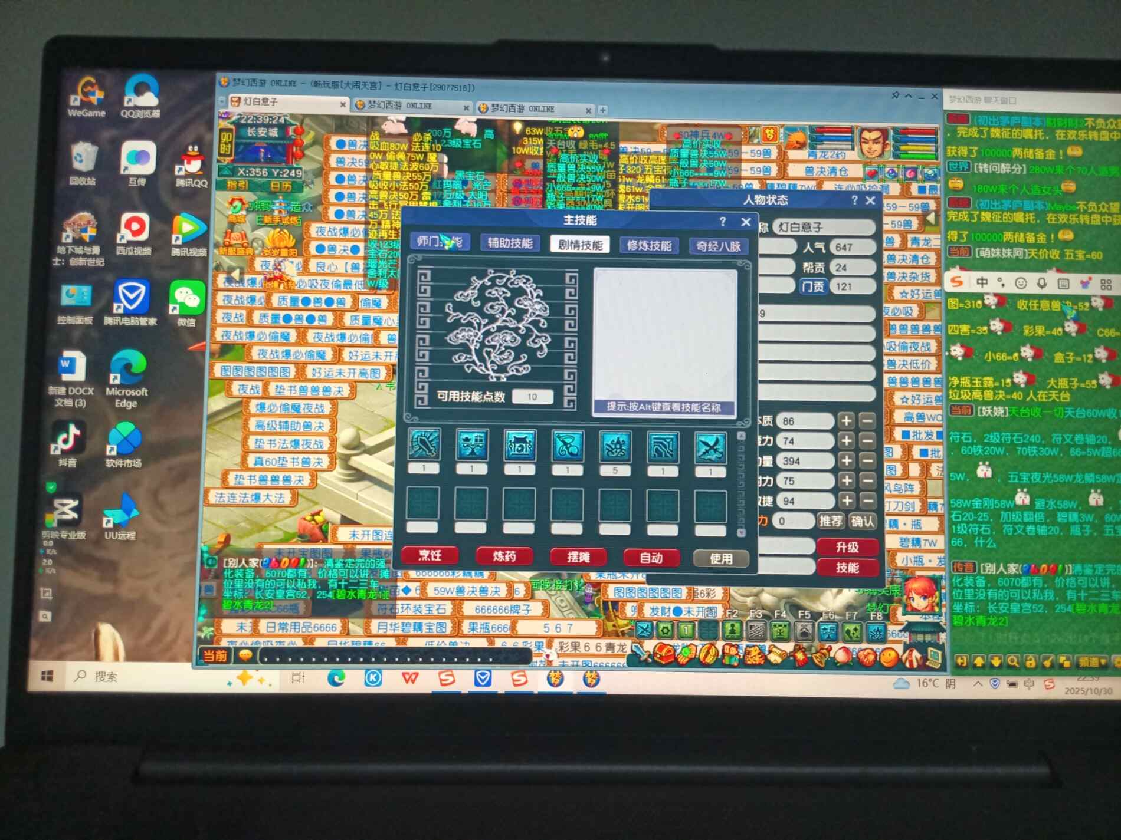This screenshot has height=840, width=1121.
Task: Toggle Chinese/English mode 中 in Sogou bar
Action: point(982,282)
